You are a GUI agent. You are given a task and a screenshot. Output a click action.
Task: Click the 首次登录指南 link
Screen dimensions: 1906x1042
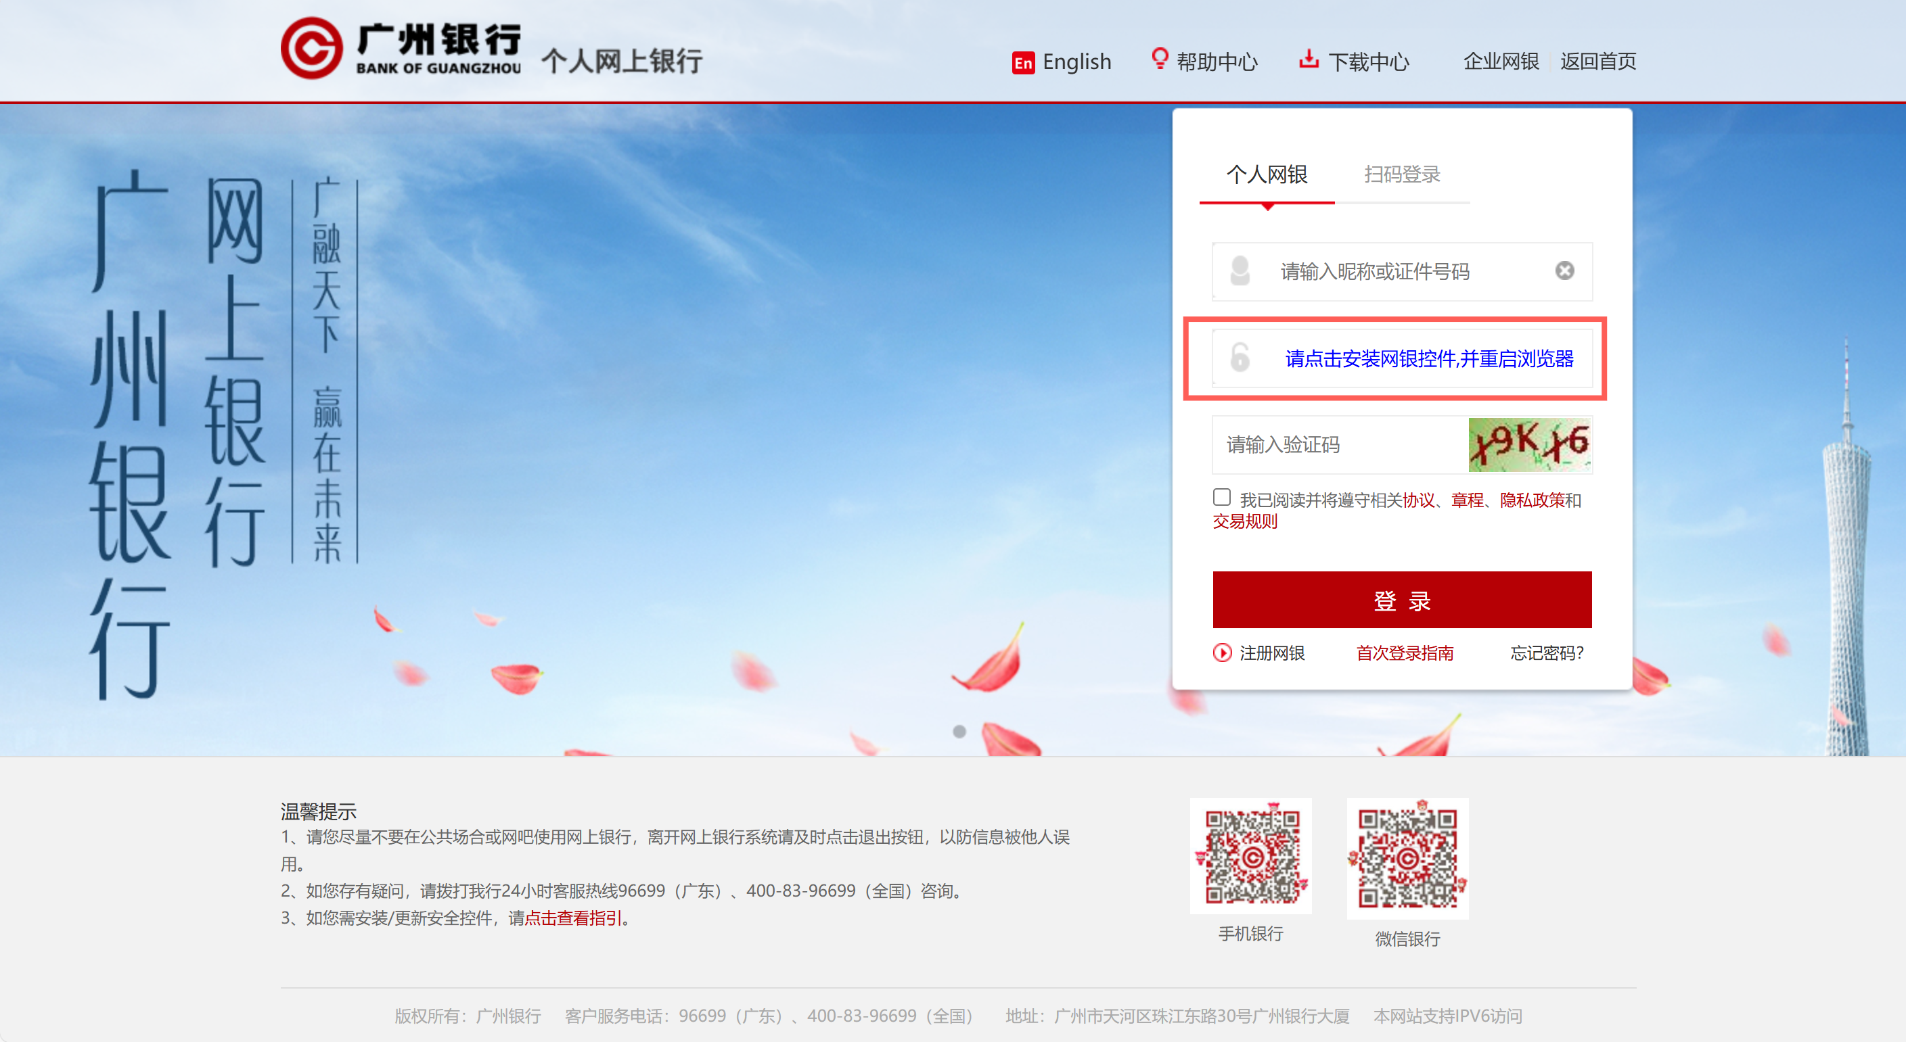click(1403, 653)
